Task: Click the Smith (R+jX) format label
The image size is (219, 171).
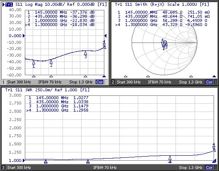Action: click(150, 5)
